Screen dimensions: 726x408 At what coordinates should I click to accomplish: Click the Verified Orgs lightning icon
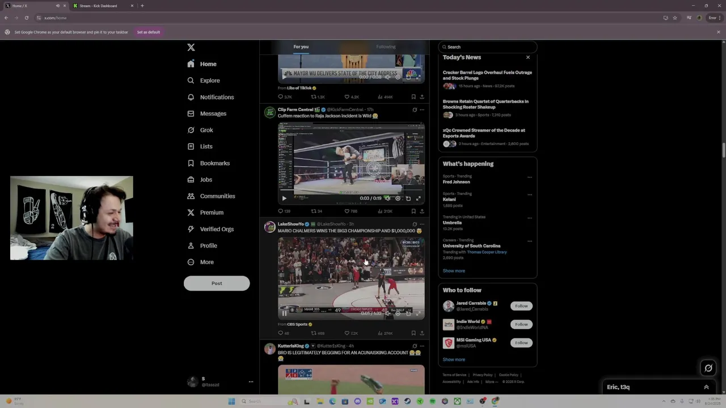pos(191,229)
